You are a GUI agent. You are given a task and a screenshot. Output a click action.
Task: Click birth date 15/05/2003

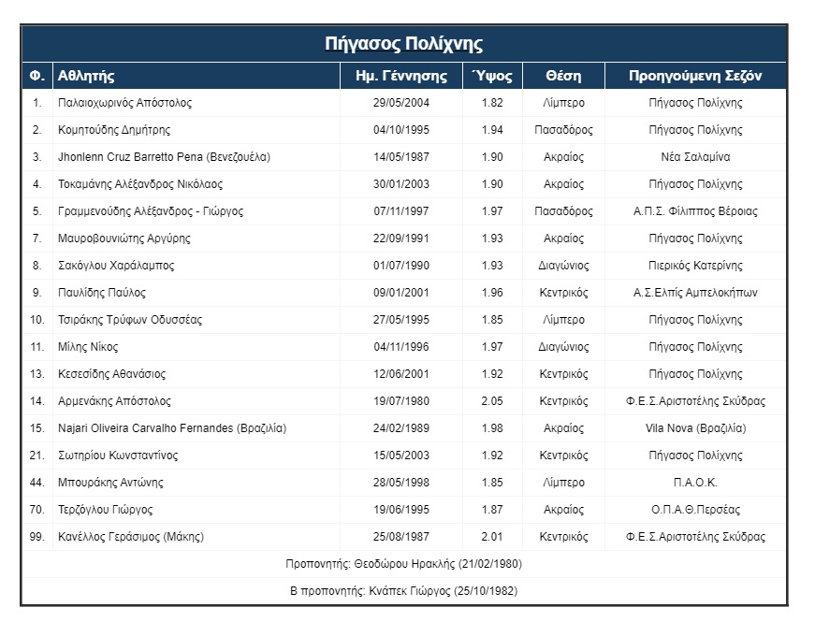(x=400, y=456)
